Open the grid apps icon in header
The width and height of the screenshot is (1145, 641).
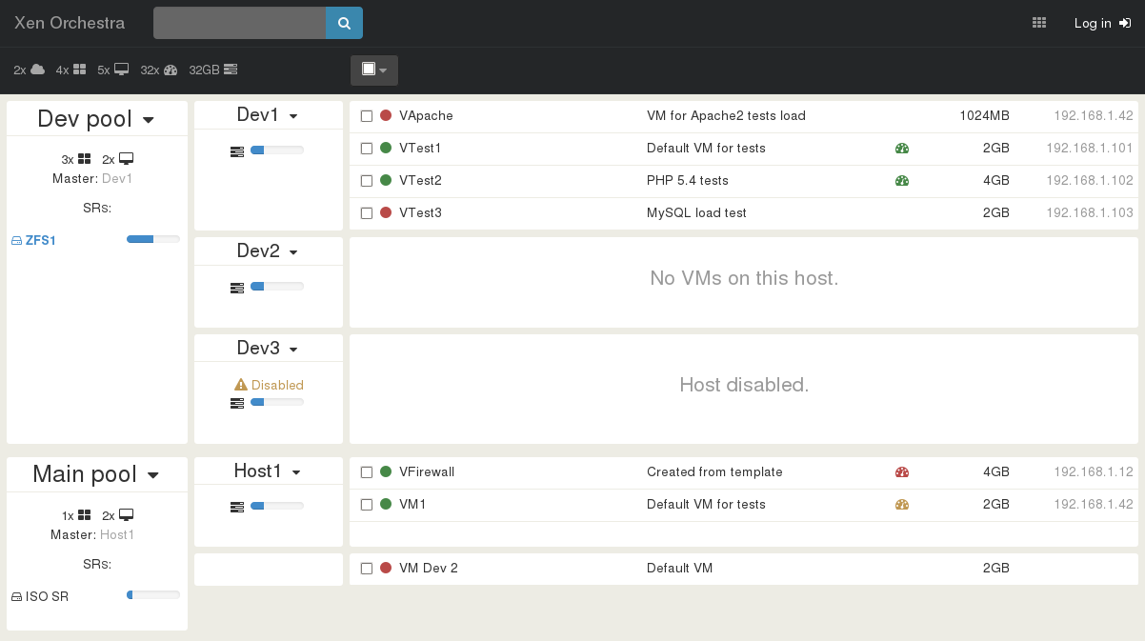(1039, 23)
